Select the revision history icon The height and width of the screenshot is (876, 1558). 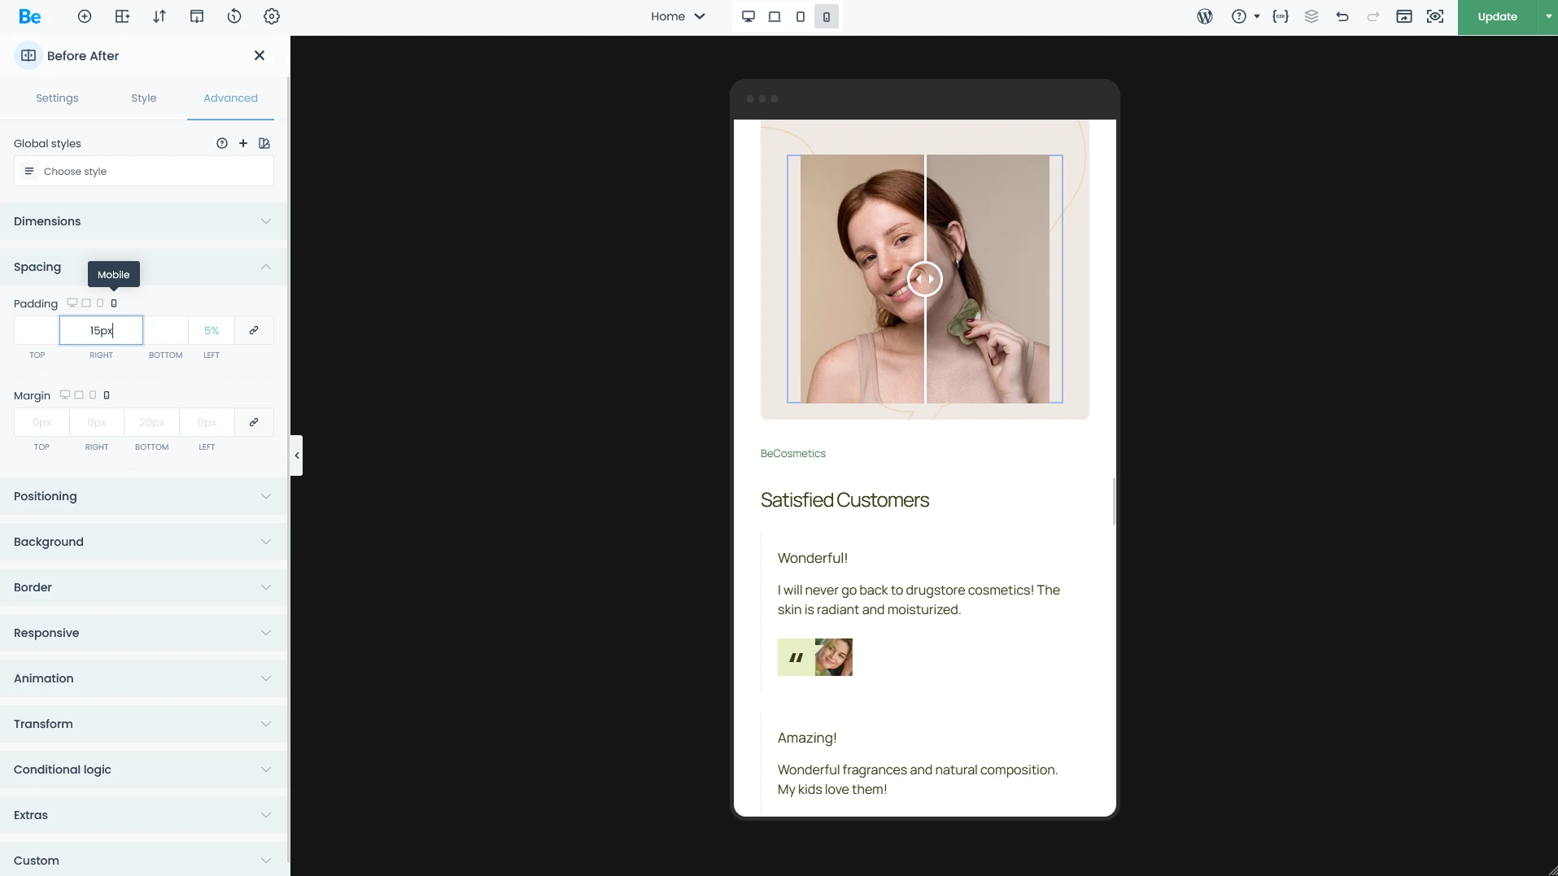click(234, 16)
